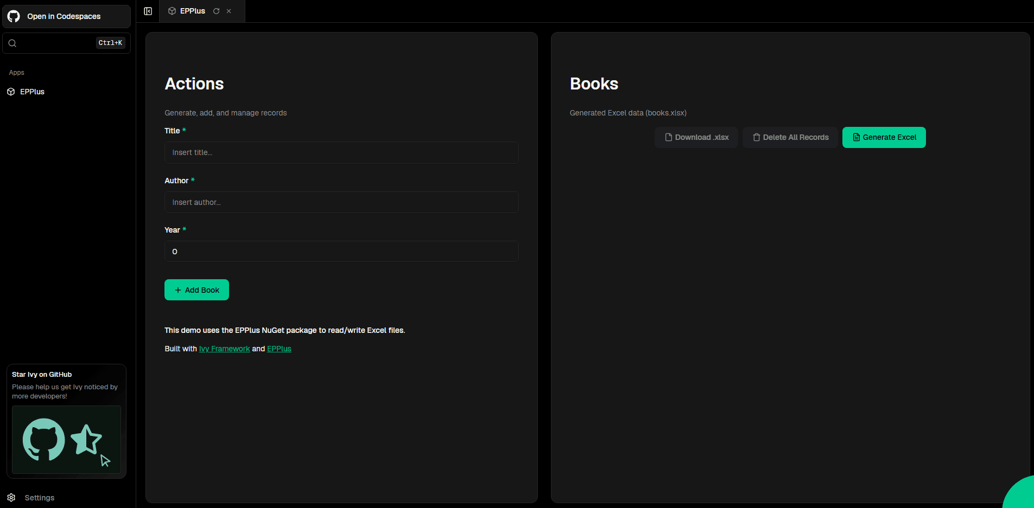Toggle the sidebar collapse icon
1034x508 pixels.
[148, 11]
